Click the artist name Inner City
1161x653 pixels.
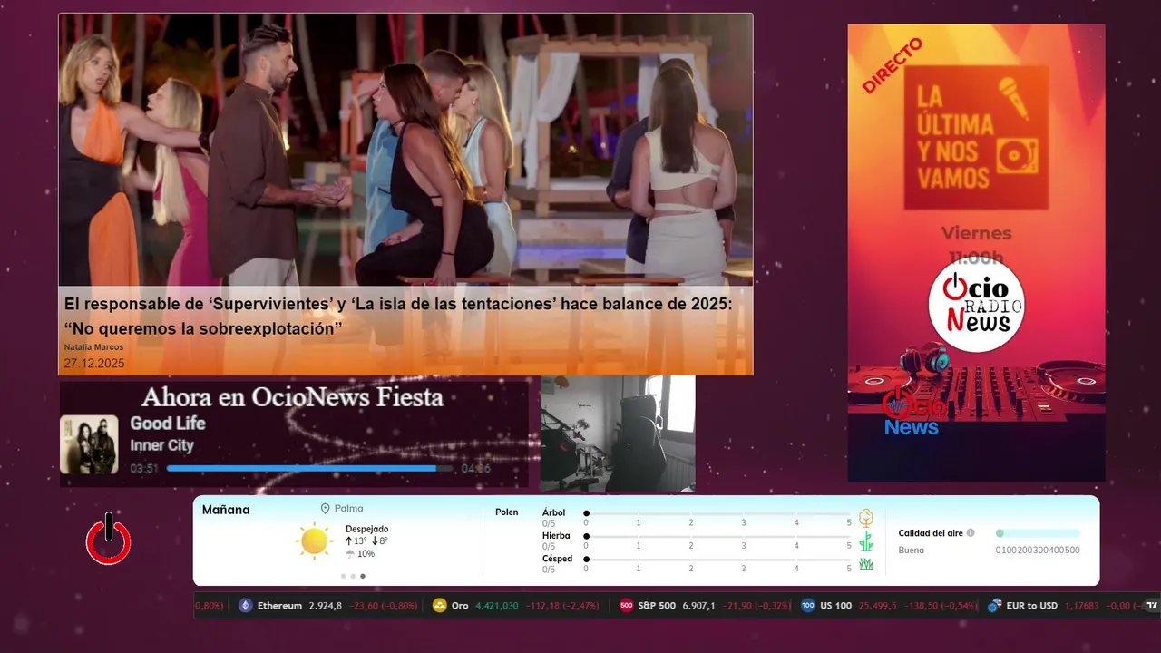(x=161, y=445)
